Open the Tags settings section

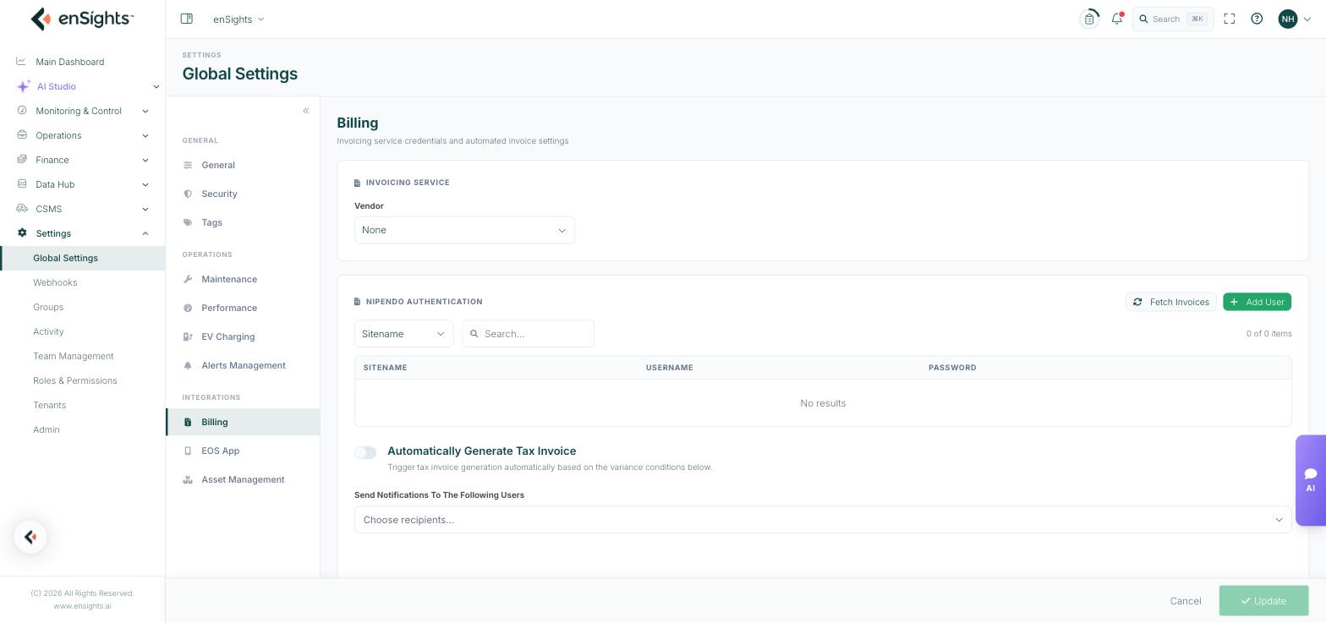(x=243, y=222)
